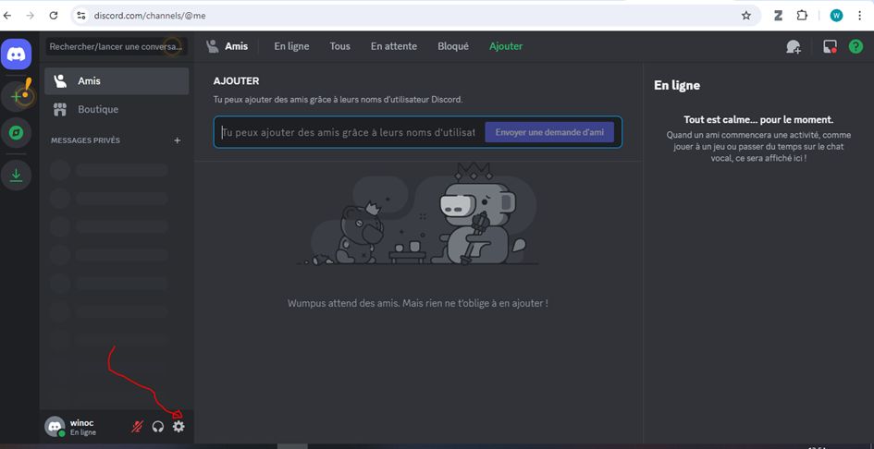The width and height of the screenshot is (874, 449).
Task: Switch to the Tous tab
Action: point(339,46)
